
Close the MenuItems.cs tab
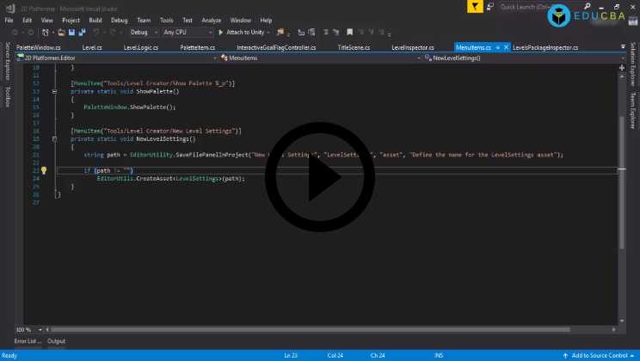click(x=507, y=47)
